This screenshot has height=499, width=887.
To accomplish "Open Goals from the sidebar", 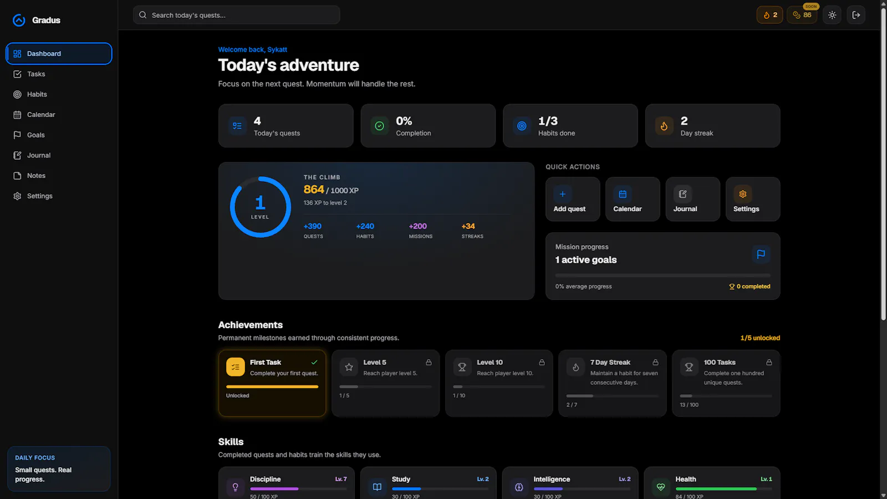I will (x=59, y=135).
